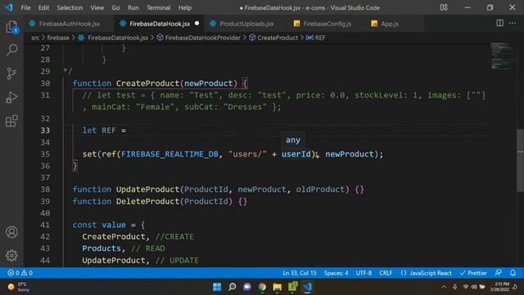Open the Source Control view
The width and height of the screenshot is (524, 295).
(x=11, y=74)
